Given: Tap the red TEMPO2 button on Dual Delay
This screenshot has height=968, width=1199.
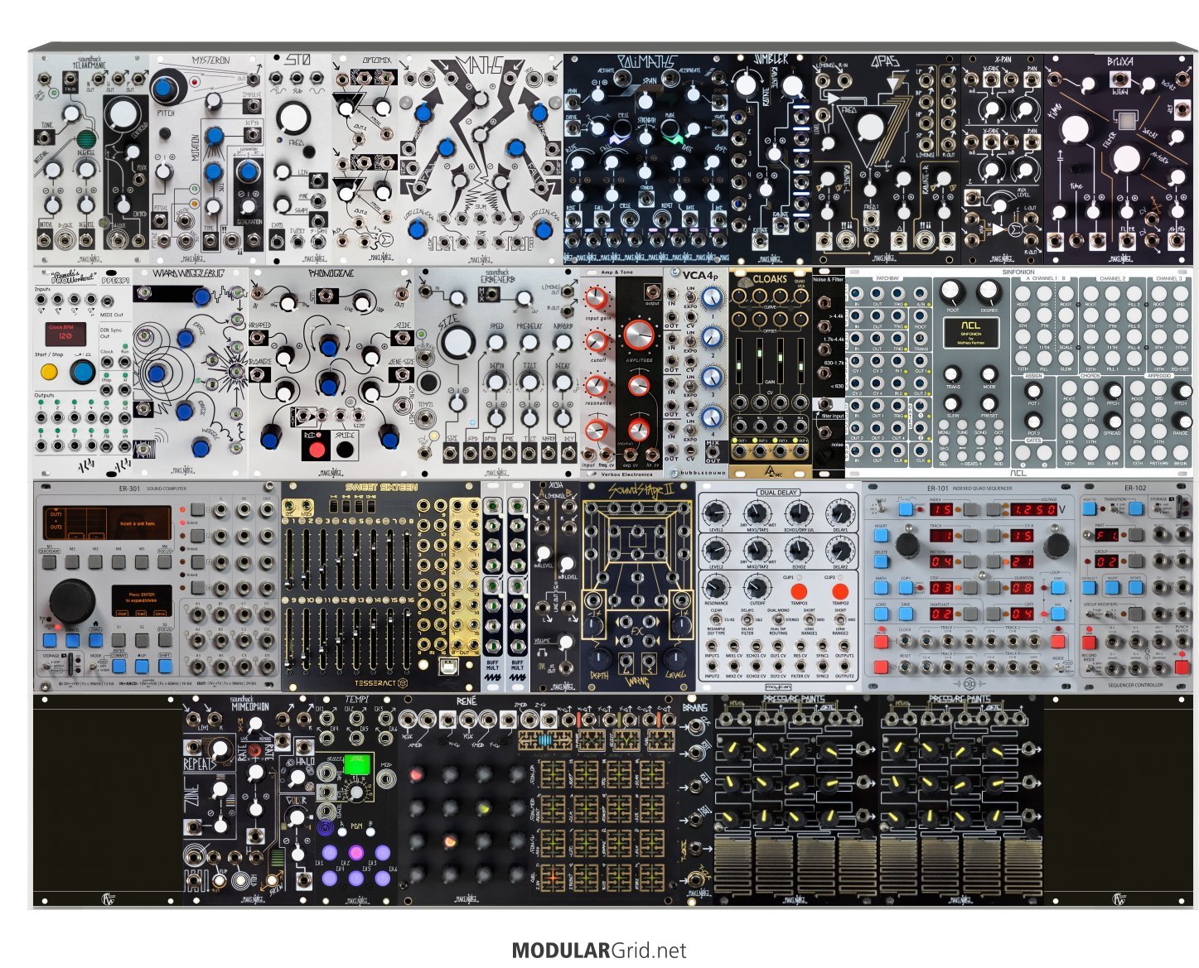Looking at the screenshot, I should pyautogui.click(x=840, y=591).
